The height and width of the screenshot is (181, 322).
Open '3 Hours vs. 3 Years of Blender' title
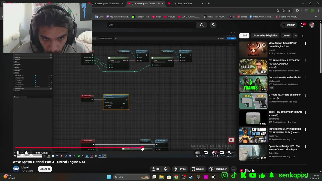(285, 95)
